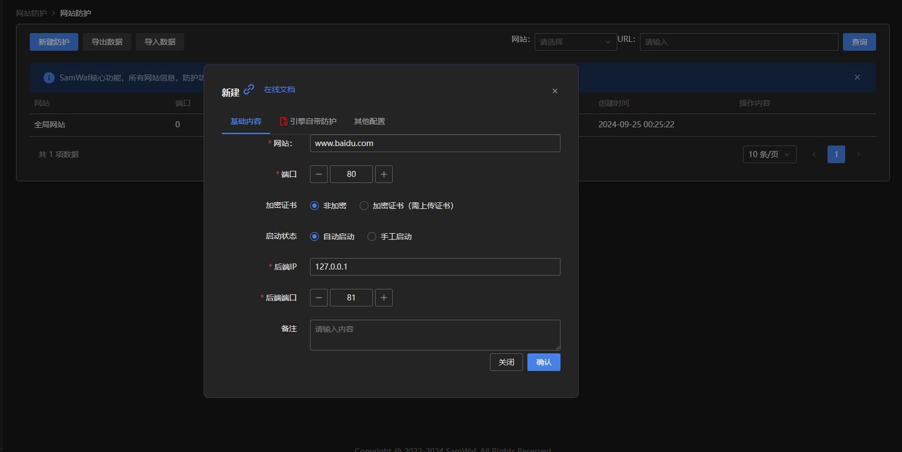Focus the 端口 number field showing 80
This screenshot has width=902, height=452.
[351, 174]
